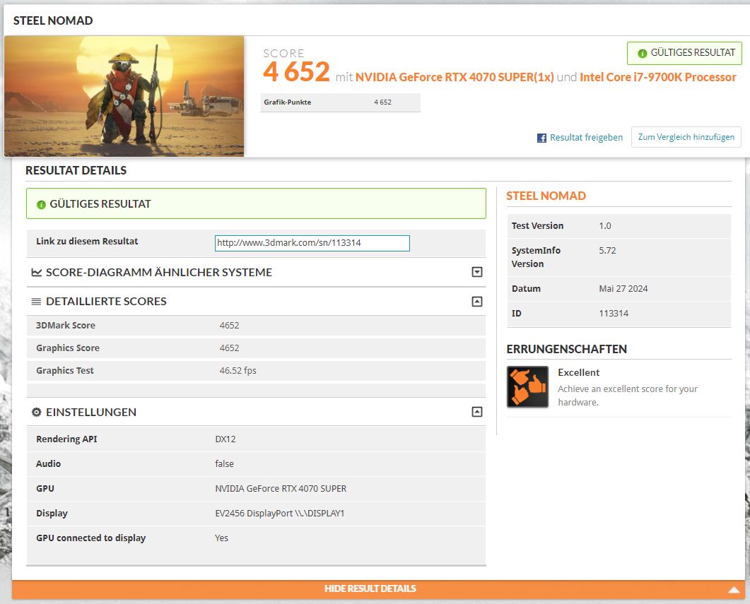Click the GPU connected to display value Yes

[x=221, y=538]
